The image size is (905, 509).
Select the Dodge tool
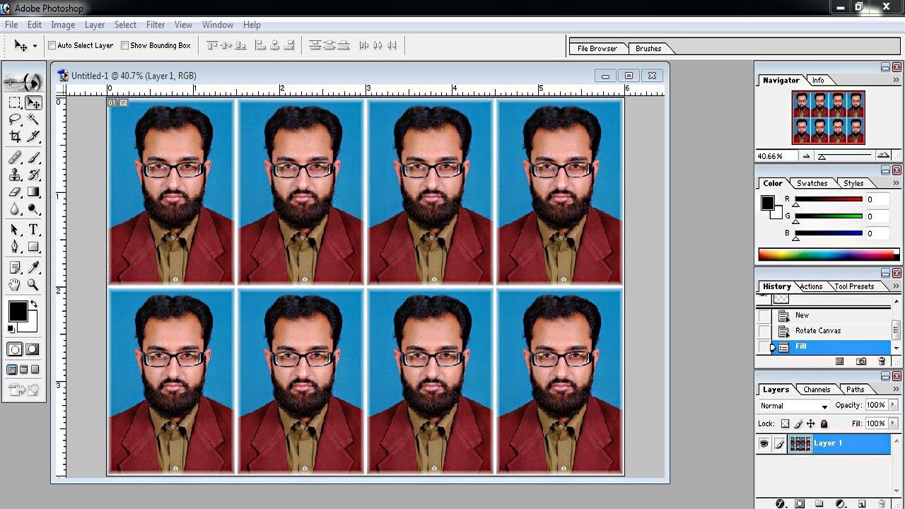tap(33, 209)
